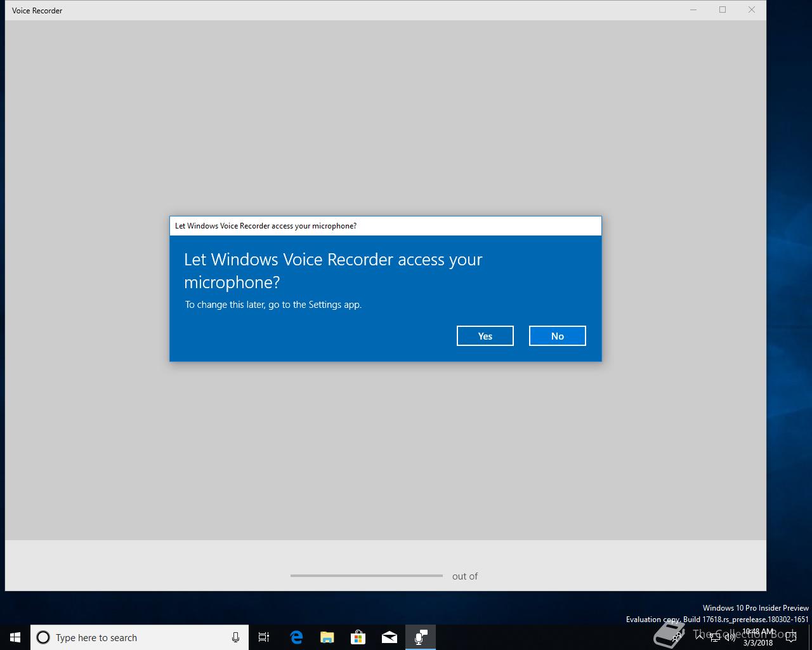Click the Voice Recorder window title
This screenshot has width=812, height=650.
(37, 11)
